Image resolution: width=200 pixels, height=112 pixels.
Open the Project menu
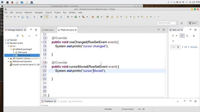[x=57, y=12]
